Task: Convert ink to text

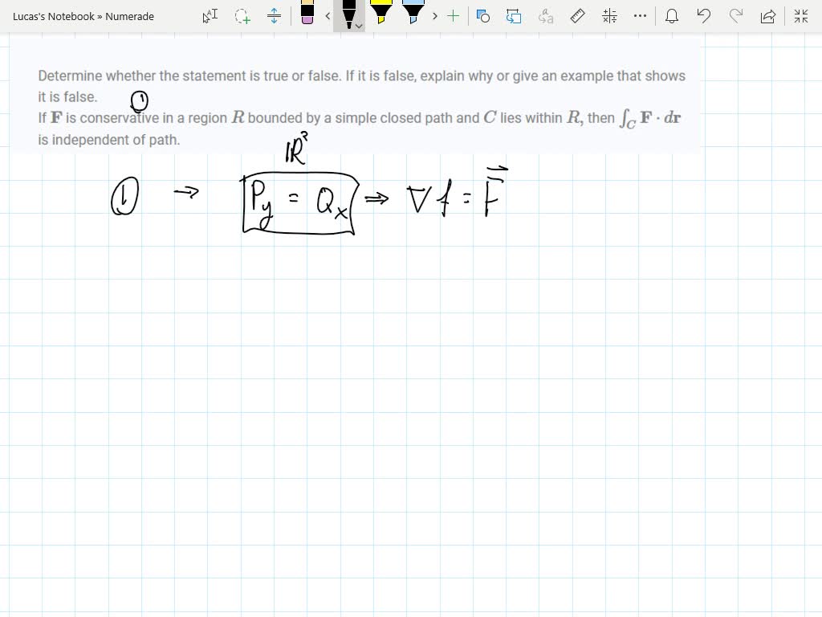Action: tap(546, 16)
